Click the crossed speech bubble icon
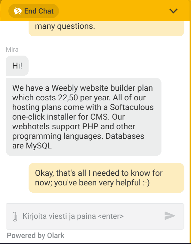The image size is (191, 244). (x=18, y=11)
